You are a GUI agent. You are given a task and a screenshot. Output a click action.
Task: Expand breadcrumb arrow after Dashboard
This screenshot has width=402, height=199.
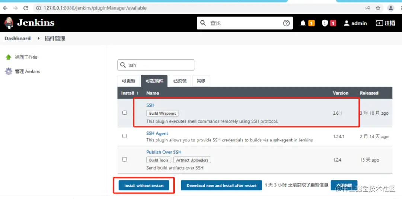pyautogui.click(x=39, y=39)
